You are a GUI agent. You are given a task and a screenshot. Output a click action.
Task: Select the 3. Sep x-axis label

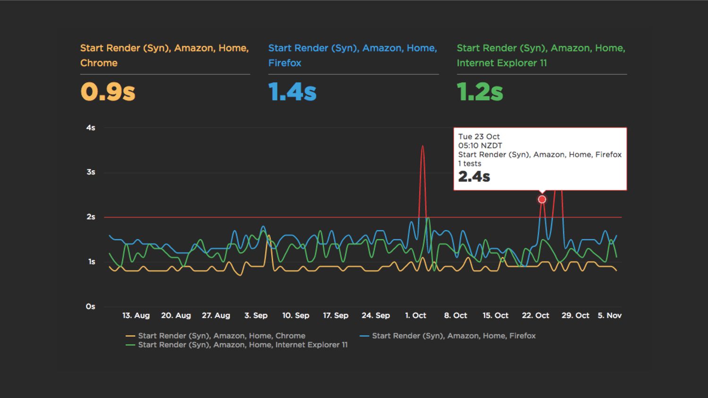click(x=256, y=315)
